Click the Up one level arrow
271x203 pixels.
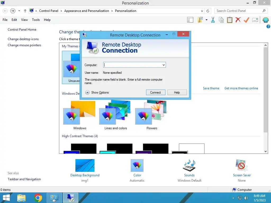(x=25, y=11)
